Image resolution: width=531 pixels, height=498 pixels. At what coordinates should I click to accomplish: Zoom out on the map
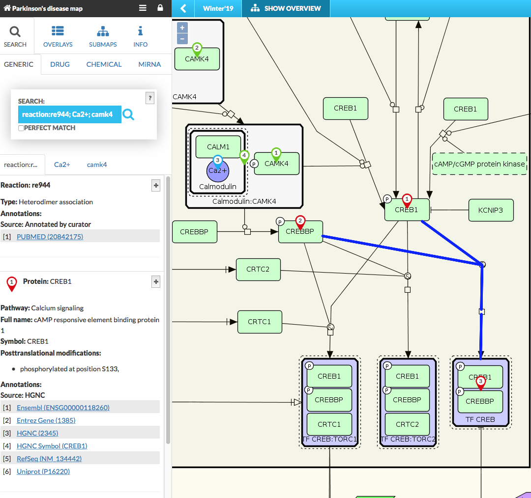pyautogui.click(x=182, y=39)
